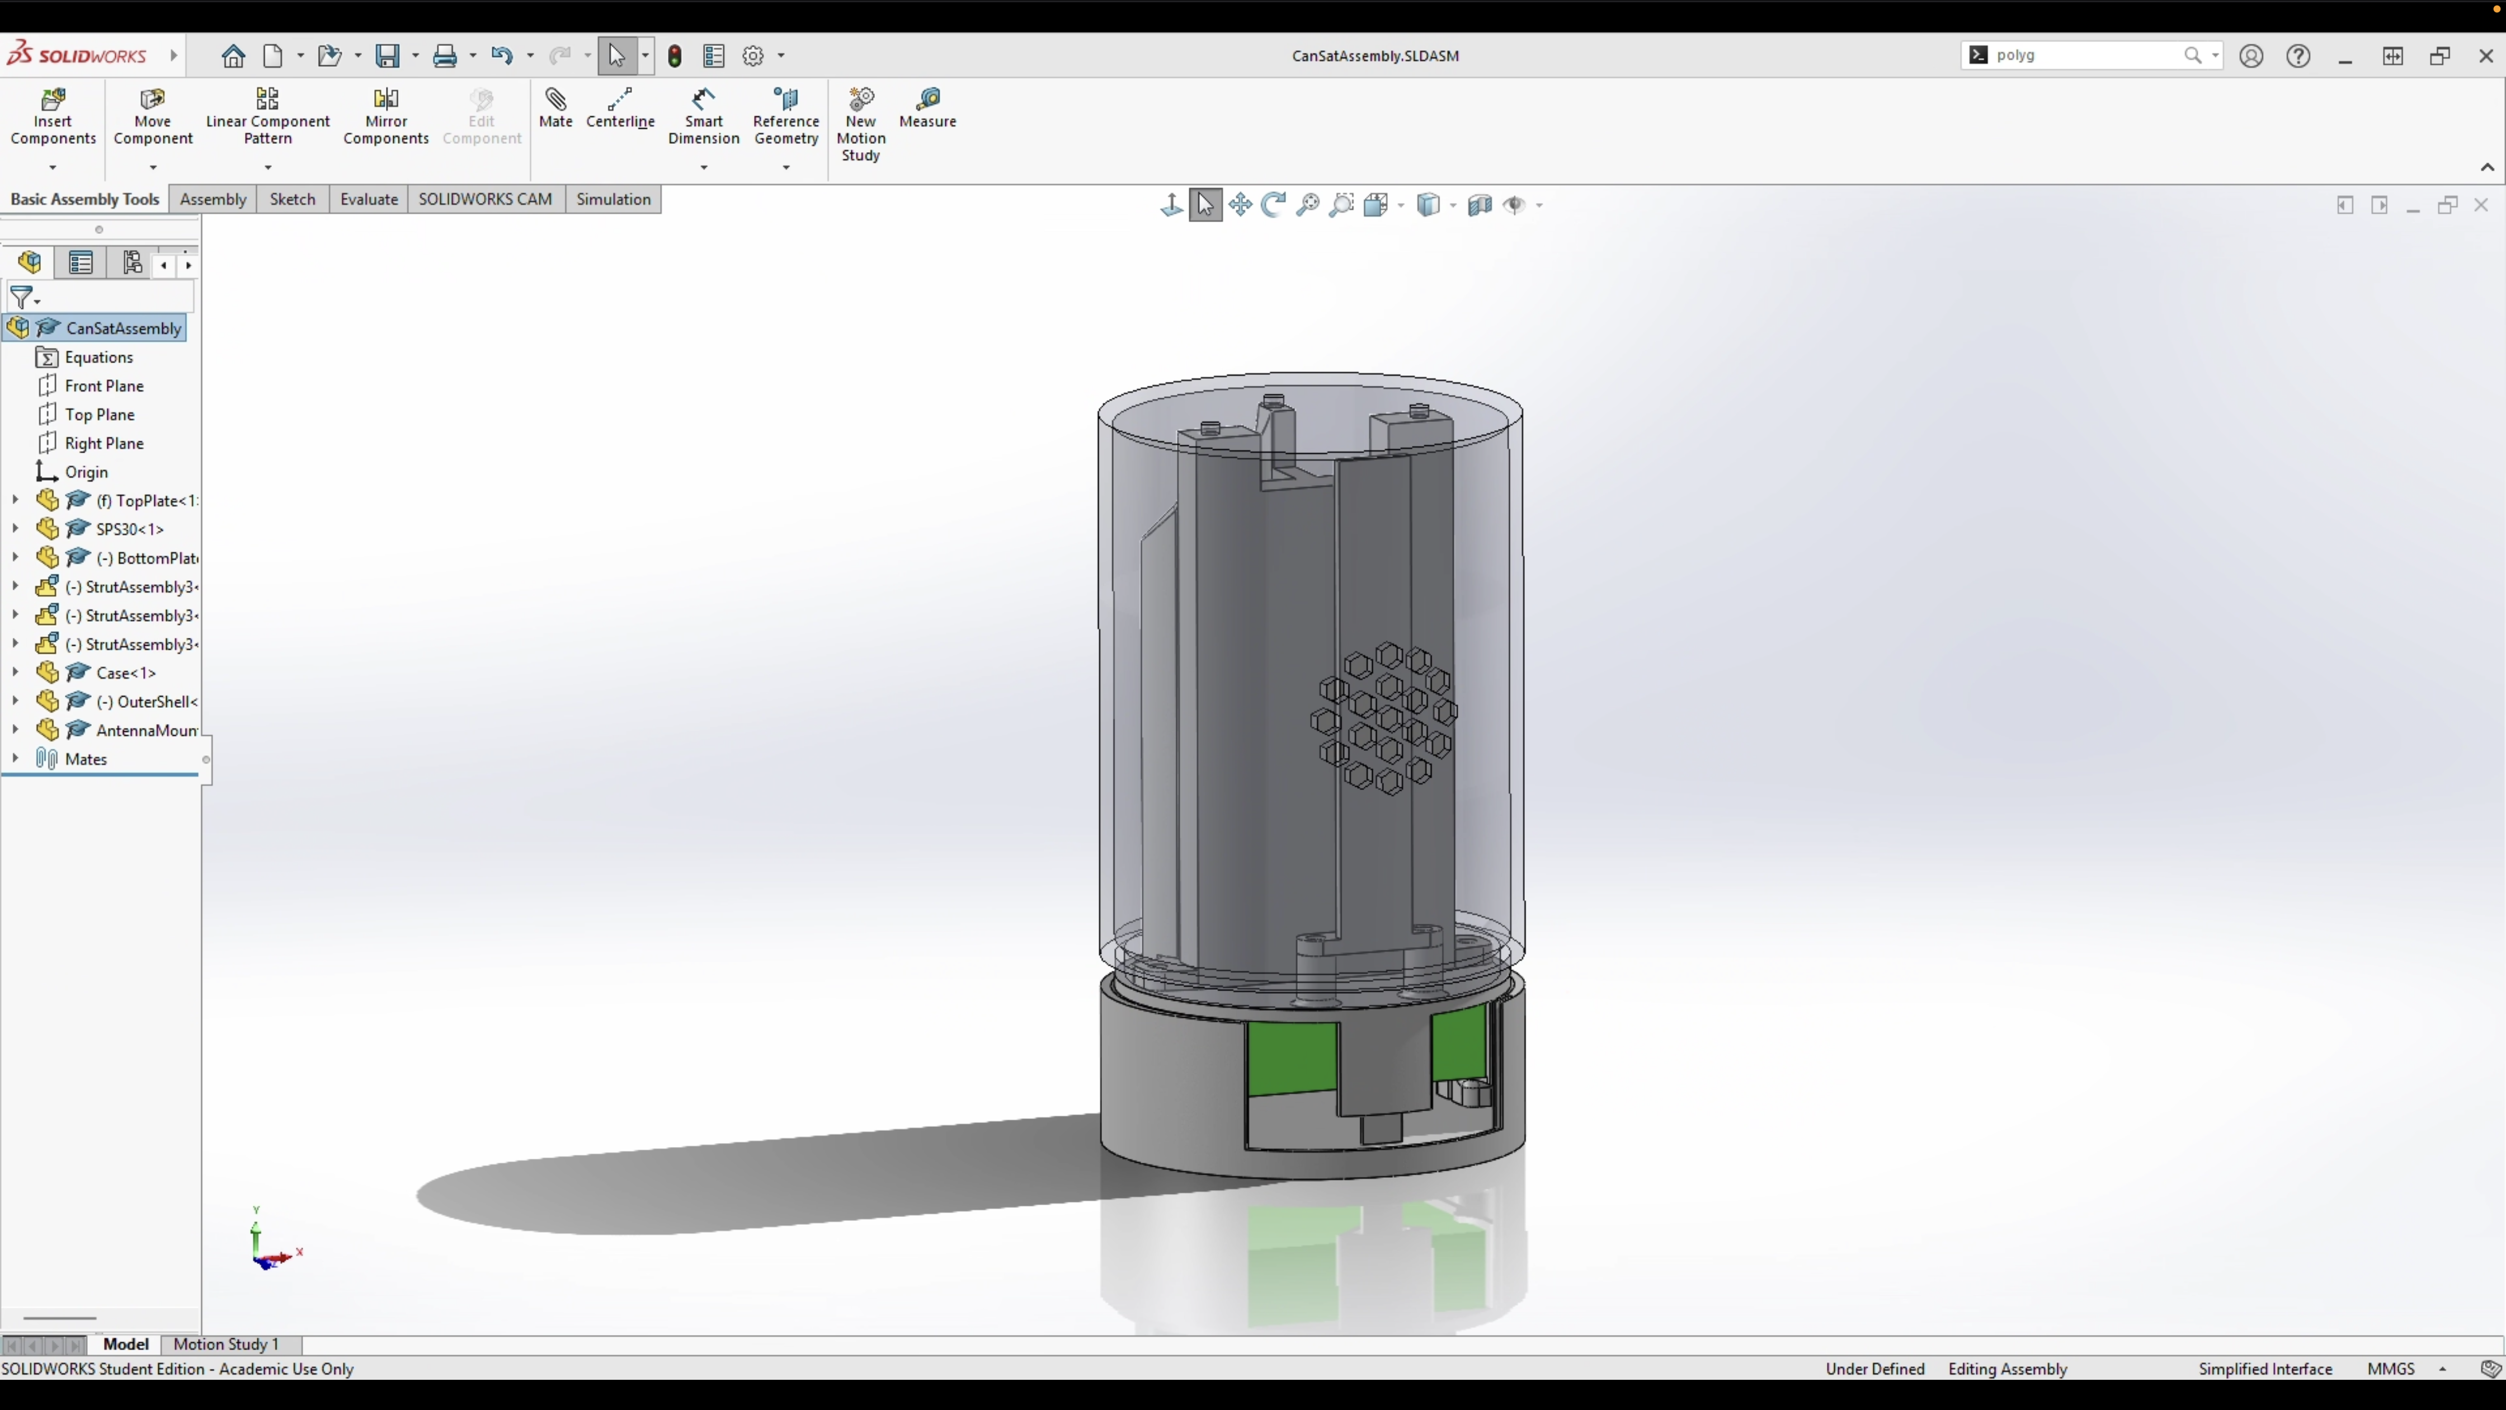The image size is (2506, 1410).
Task: Click the Rebuild traffic light icon
Action: click(674, 55)
